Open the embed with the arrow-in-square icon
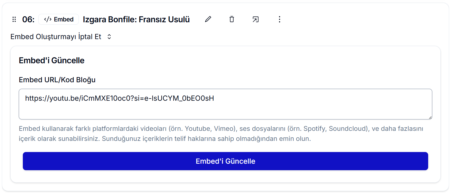This screenshot has height=193, width=451. (x=255, y=19)
